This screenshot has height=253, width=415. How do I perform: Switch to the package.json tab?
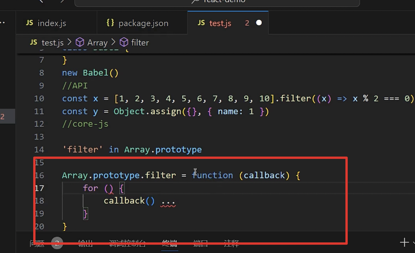coord(143,23)
